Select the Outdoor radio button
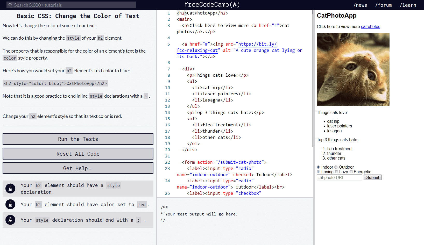Screen dimensions: 424x245 [x=336, y=167]
